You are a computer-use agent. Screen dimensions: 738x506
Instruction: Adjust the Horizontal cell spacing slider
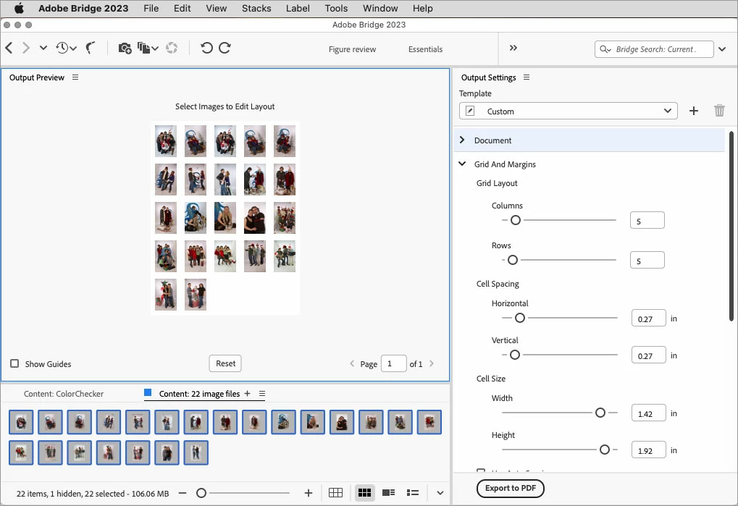pos(519,318)
